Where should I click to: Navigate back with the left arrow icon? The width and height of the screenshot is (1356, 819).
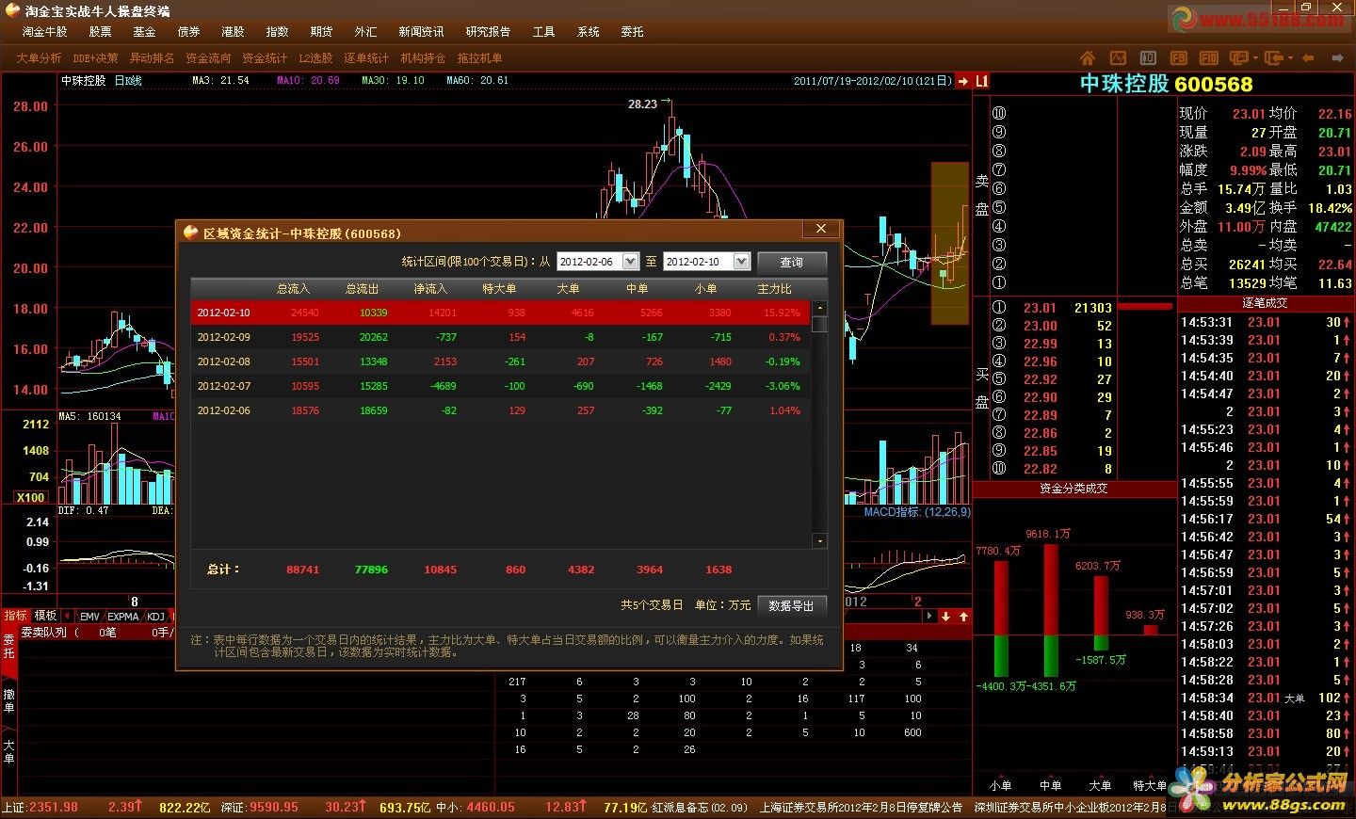click(1308, 58)
